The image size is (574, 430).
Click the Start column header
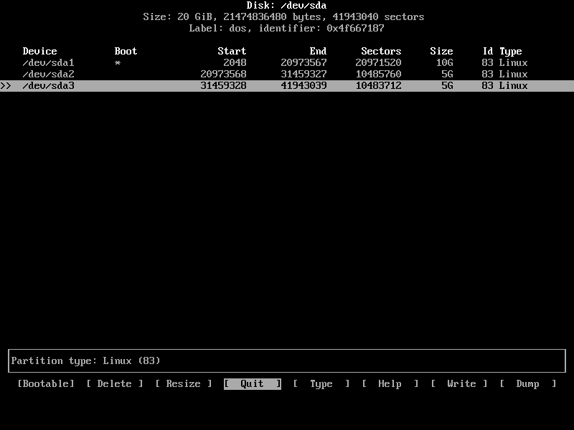pyautogui.click(x=232, y=51)
